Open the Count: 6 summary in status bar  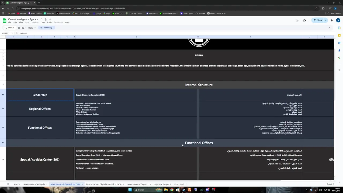pos(330,184)
